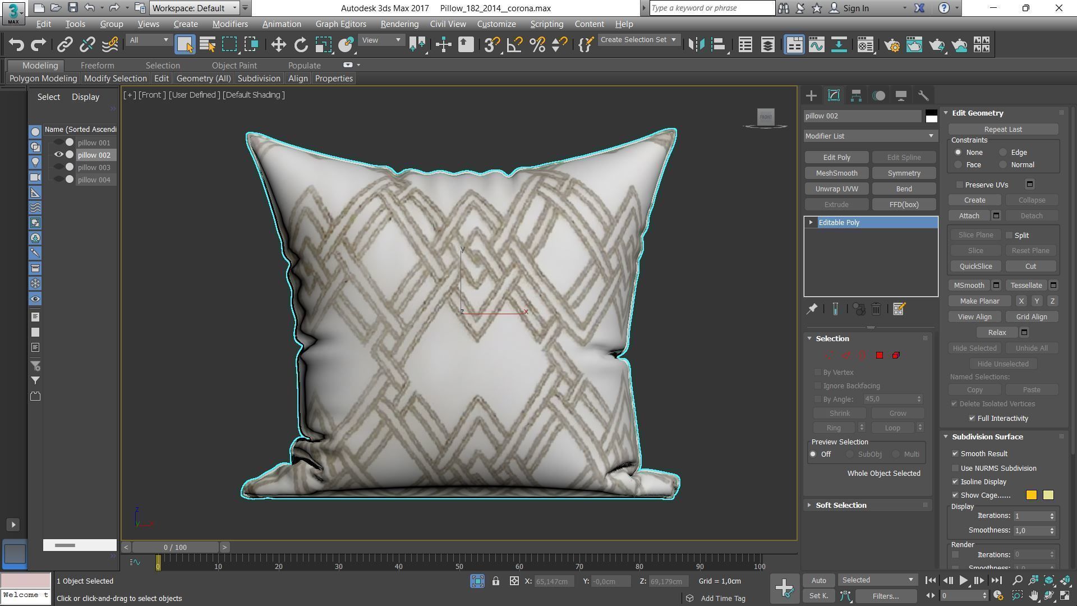Click the pale yellow Show Cage swatch

click(x=1048, y=495)
